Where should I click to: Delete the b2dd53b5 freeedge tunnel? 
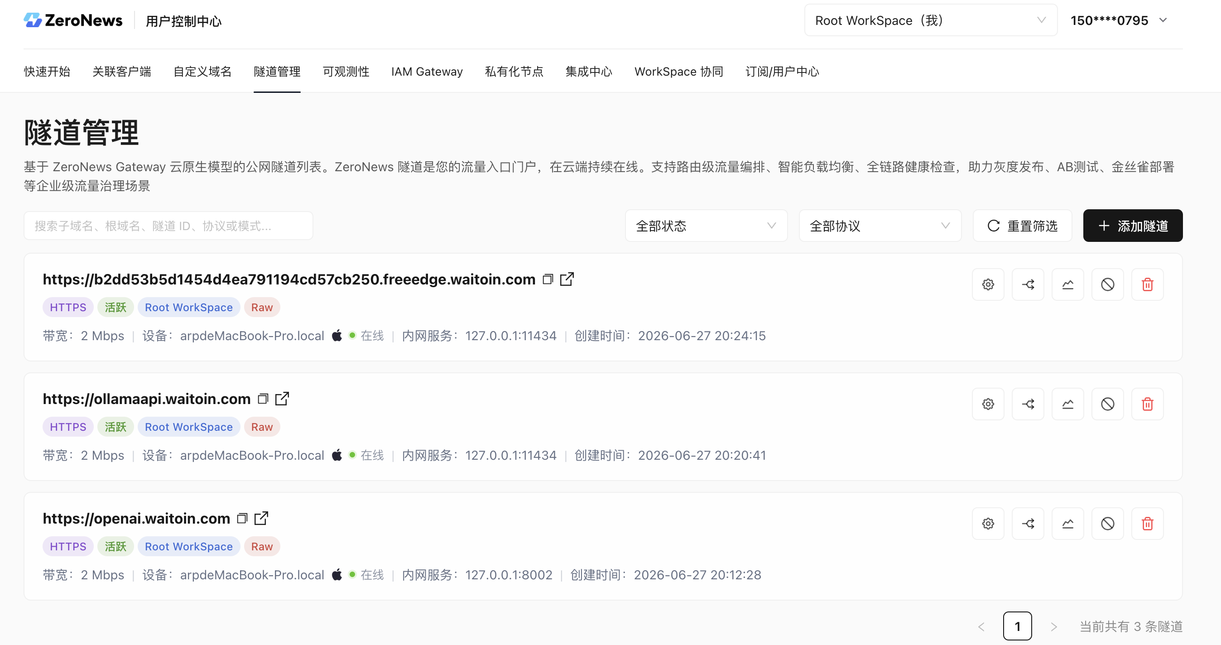point(1148,284)
